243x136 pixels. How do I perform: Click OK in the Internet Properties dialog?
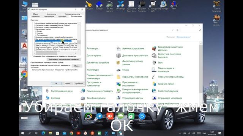[56, 83]
